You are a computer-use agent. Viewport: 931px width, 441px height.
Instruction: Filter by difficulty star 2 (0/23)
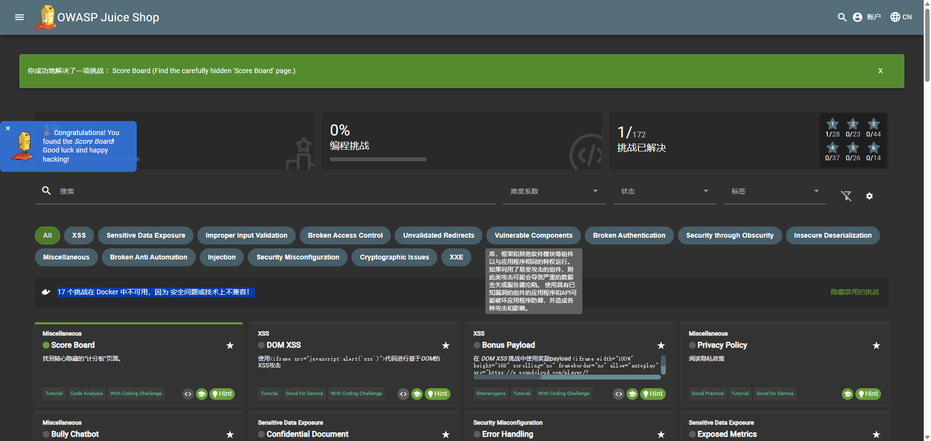(x=853, y=128)
